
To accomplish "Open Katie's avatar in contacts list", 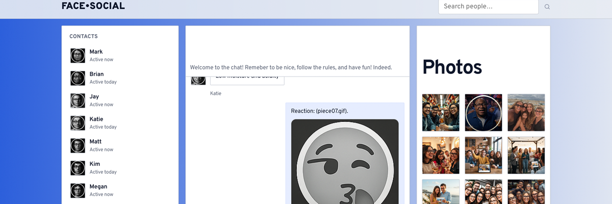I will pyautogui.click(x=78, y=123).
